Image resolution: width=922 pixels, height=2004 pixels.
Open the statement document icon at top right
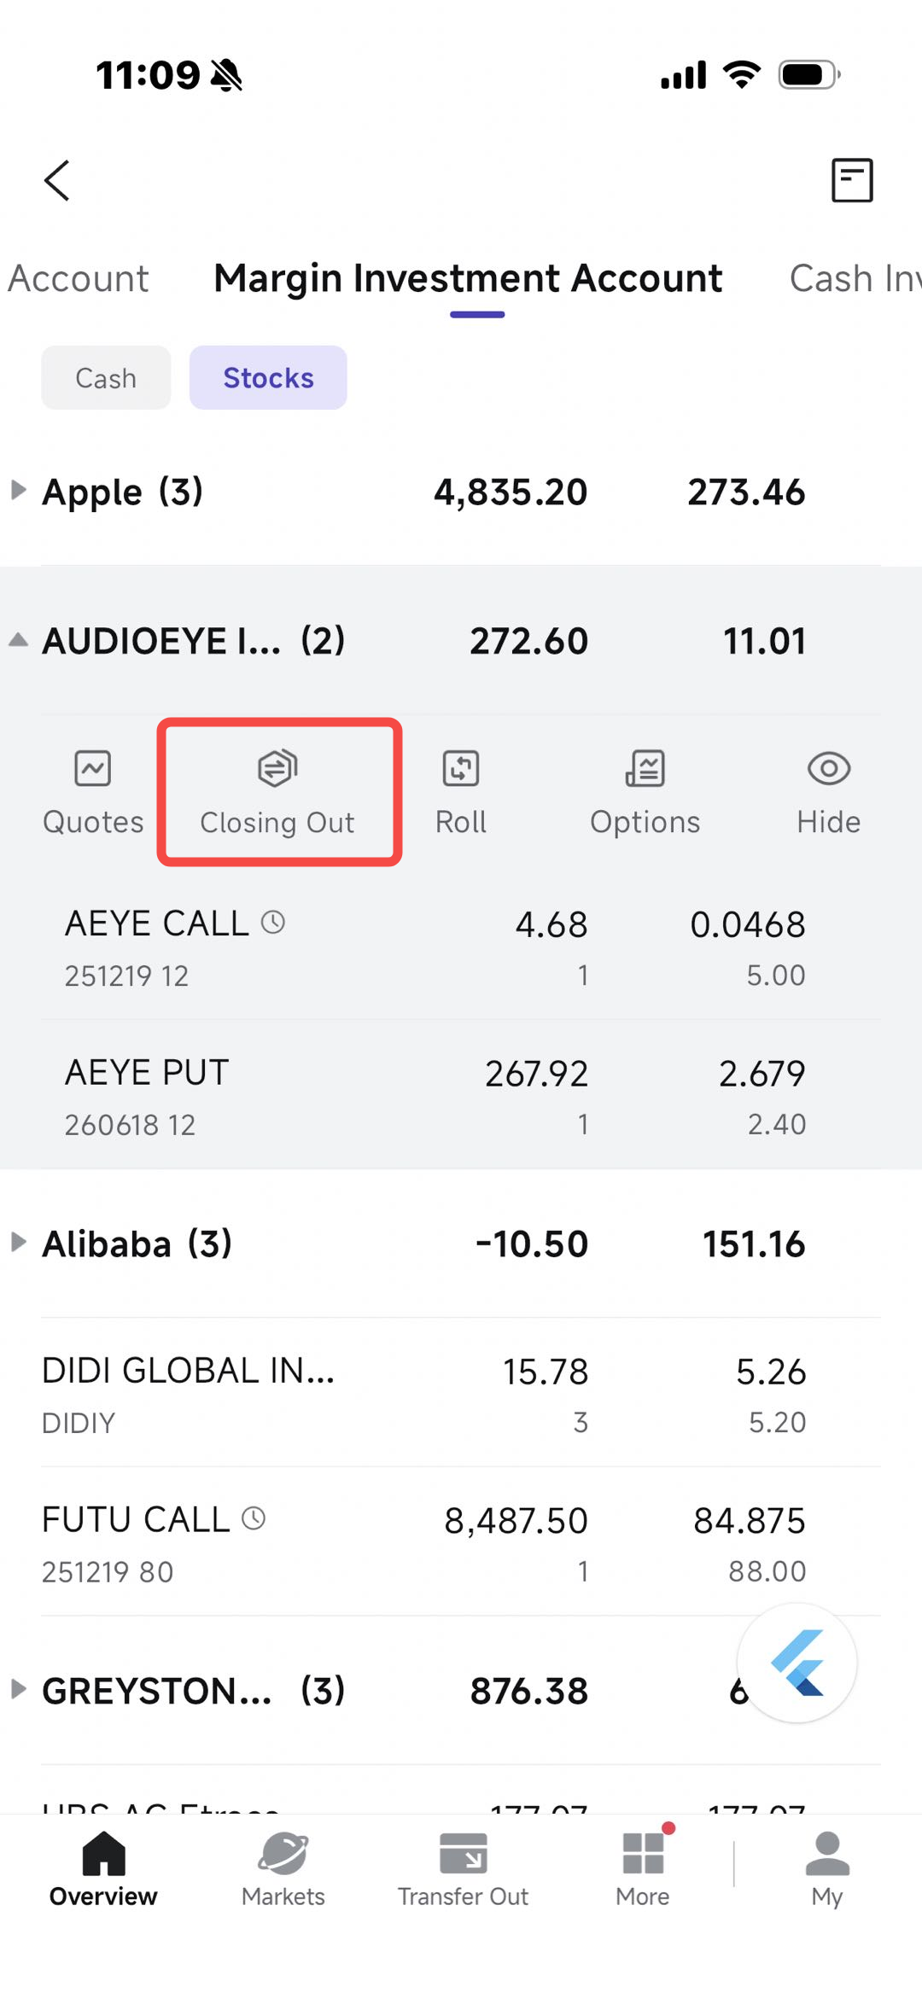tap(852, 180)
